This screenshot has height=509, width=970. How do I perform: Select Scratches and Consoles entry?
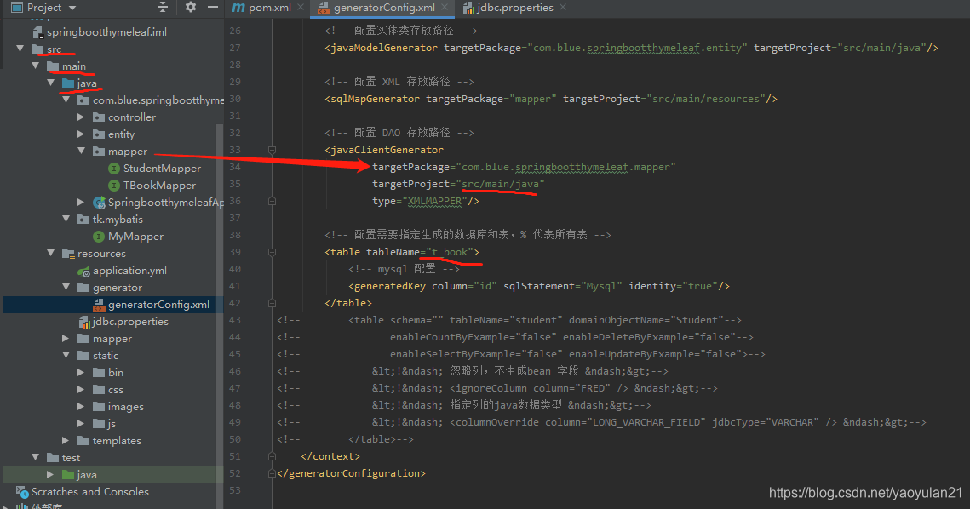click(x=91, y=491)
